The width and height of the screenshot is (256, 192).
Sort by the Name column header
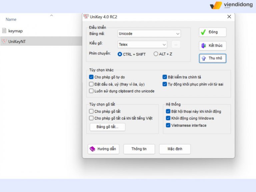click(x=11, y=19)
